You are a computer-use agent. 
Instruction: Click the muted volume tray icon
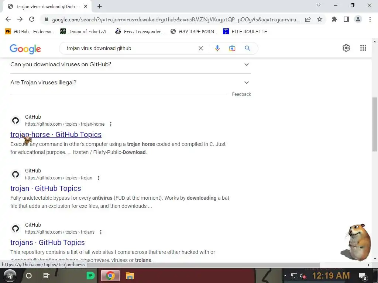click(x=303, y=276)
